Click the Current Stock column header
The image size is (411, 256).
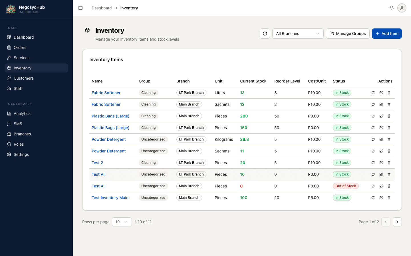[x=253, y=81]
